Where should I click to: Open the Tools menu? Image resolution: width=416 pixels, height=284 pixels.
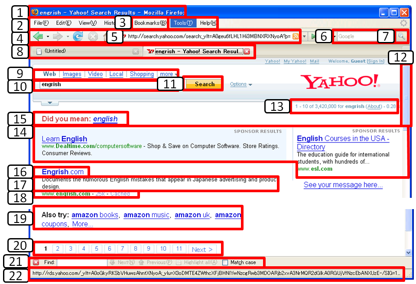click(x=183, y=23)
